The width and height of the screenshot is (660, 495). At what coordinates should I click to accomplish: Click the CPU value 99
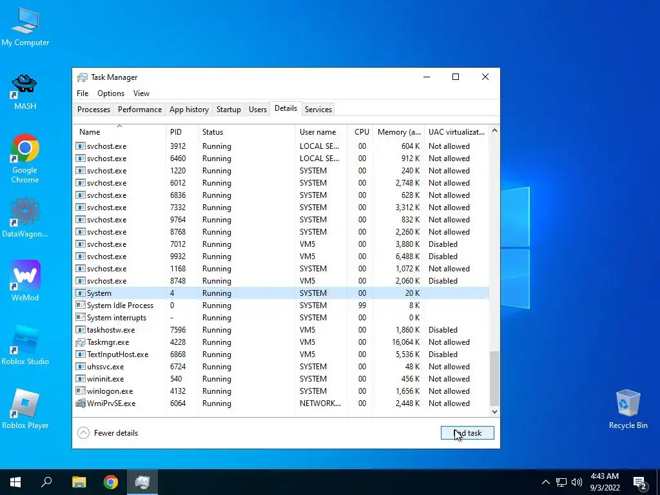tap(362, 305)
